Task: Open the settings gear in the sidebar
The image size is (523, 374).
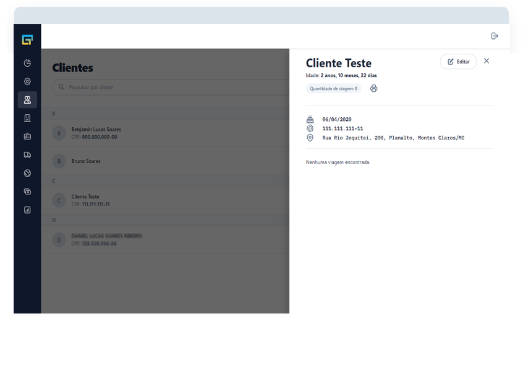Action: coord(27,81)
